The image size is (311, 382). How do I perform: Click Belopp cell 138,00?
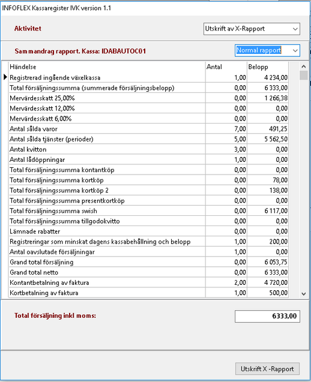pyautogui.click(x=268, y=190)
